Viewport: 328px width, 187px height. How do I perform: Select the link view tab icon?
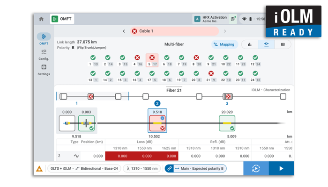(266, 44)
